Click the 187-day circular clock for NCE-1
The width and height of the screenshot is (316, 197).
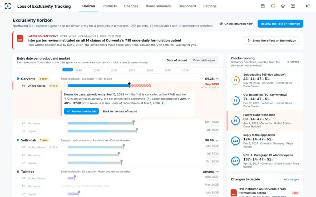pyautogui.click(x=235, y=161)
